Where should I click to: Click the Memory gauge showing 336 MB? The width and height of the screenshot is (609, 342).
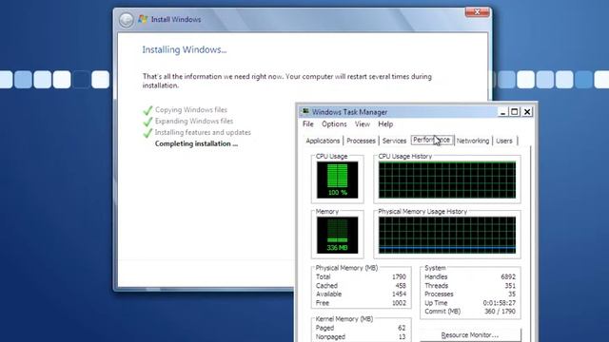tap(337, 235)
